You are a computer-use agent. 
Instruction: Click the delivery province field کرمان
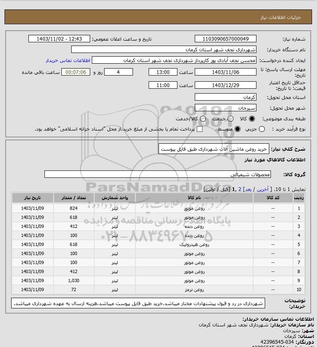(225, 97)
